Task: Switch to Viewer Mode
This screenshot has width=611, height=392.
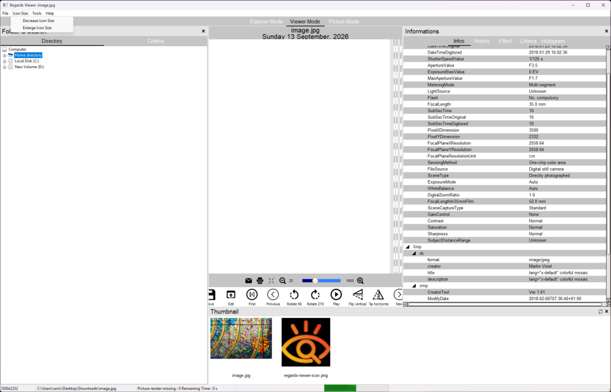Action: (305, 22)
